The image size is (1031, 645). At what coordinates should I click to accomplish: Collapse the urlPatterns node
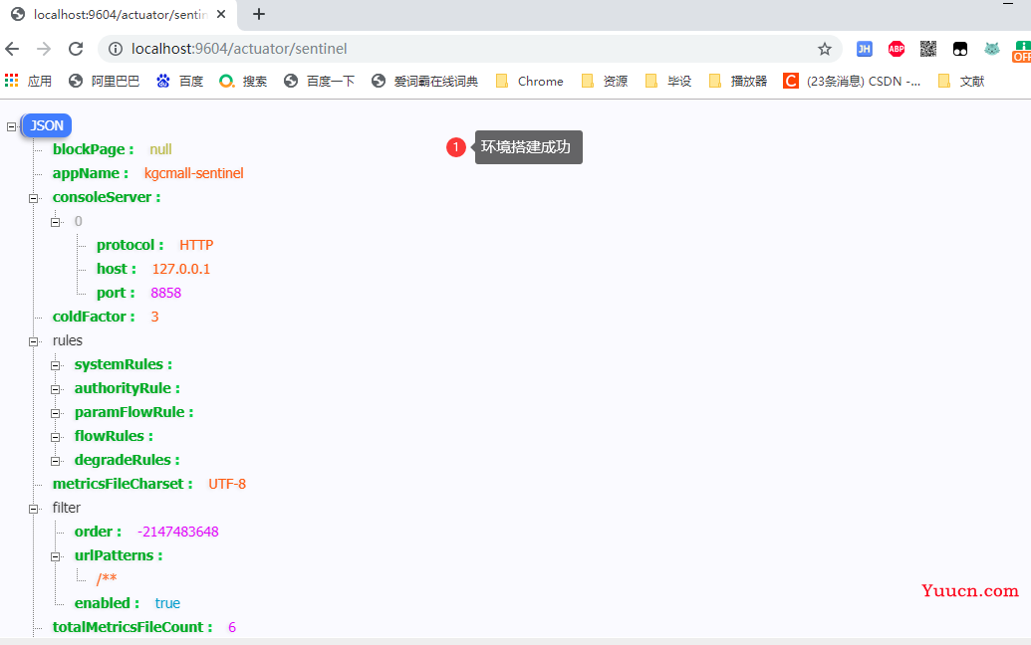pyautogui.click(x=55, y=556)
